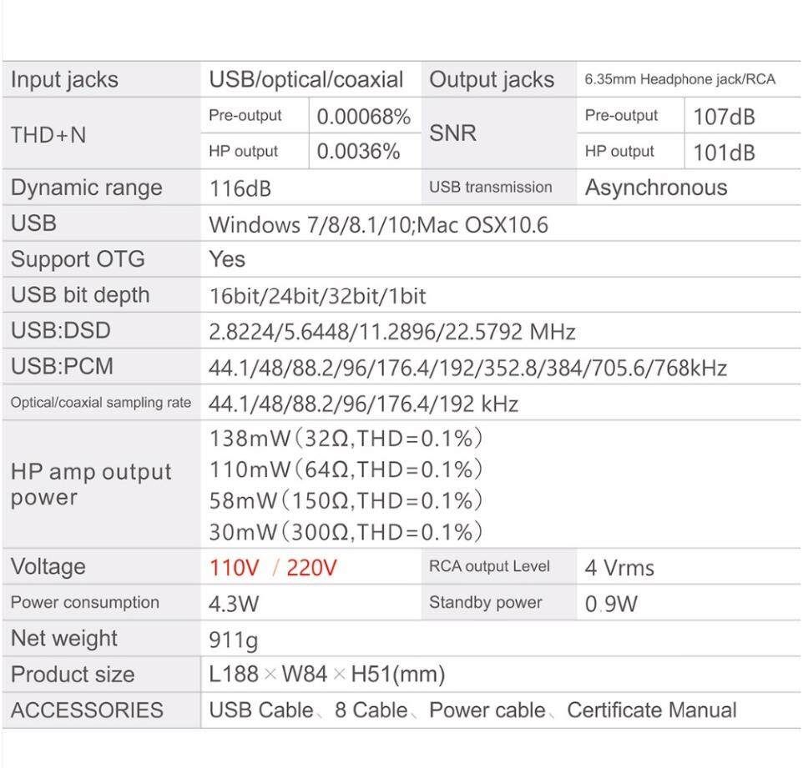The image size is (803, 768).
Task: Click the "Output jacks" label
Action: (491, 80)
